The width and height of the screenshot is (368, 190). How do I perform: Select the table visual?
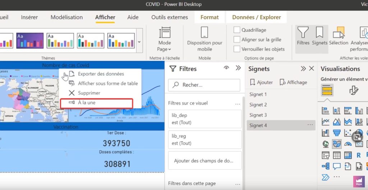(x=337, y=155)
